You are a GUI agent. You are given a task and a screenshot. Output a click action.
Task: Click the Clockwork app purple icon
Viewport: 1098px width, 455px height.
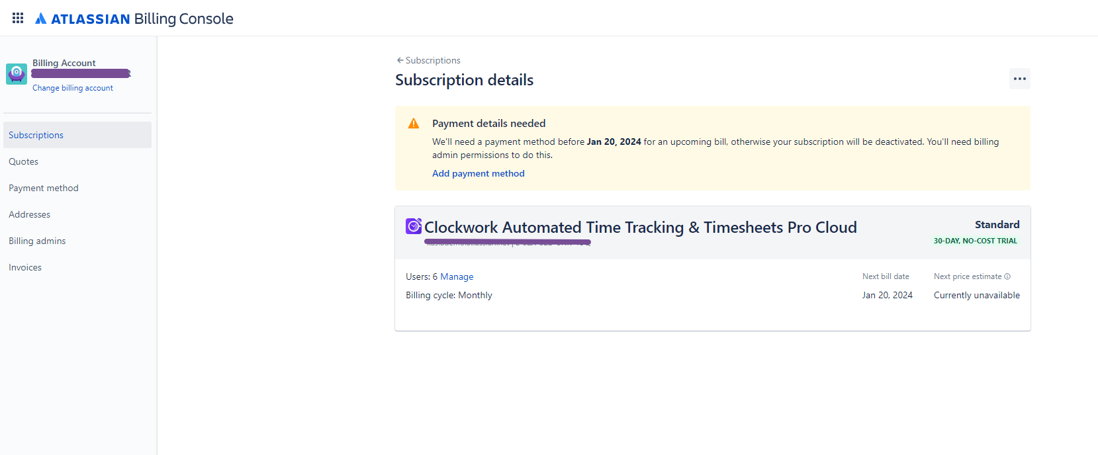click(414, 226)
